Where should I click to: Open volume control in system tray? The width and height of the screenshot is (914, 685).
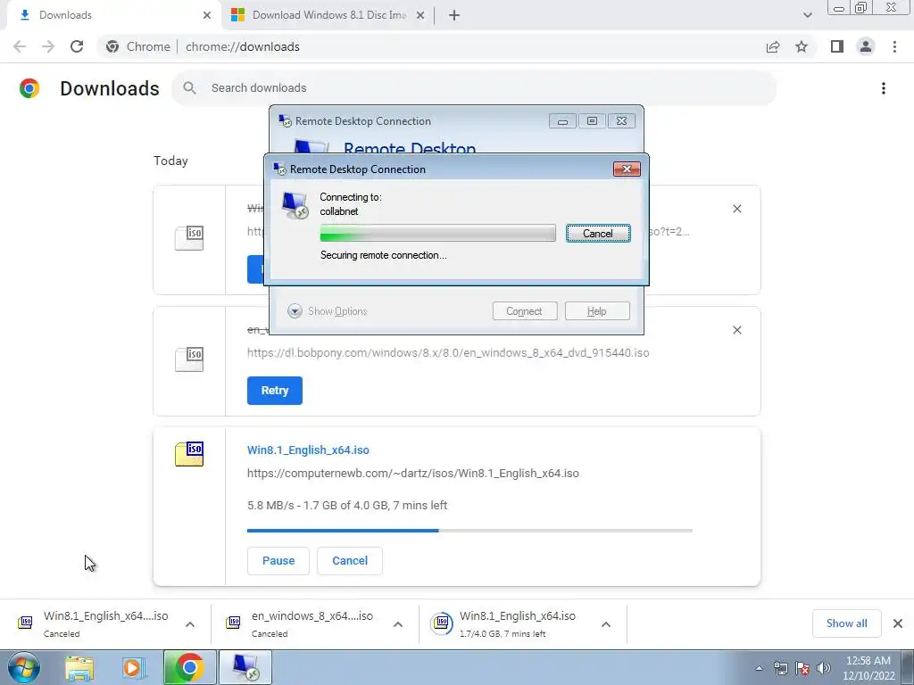coord(824,668)
